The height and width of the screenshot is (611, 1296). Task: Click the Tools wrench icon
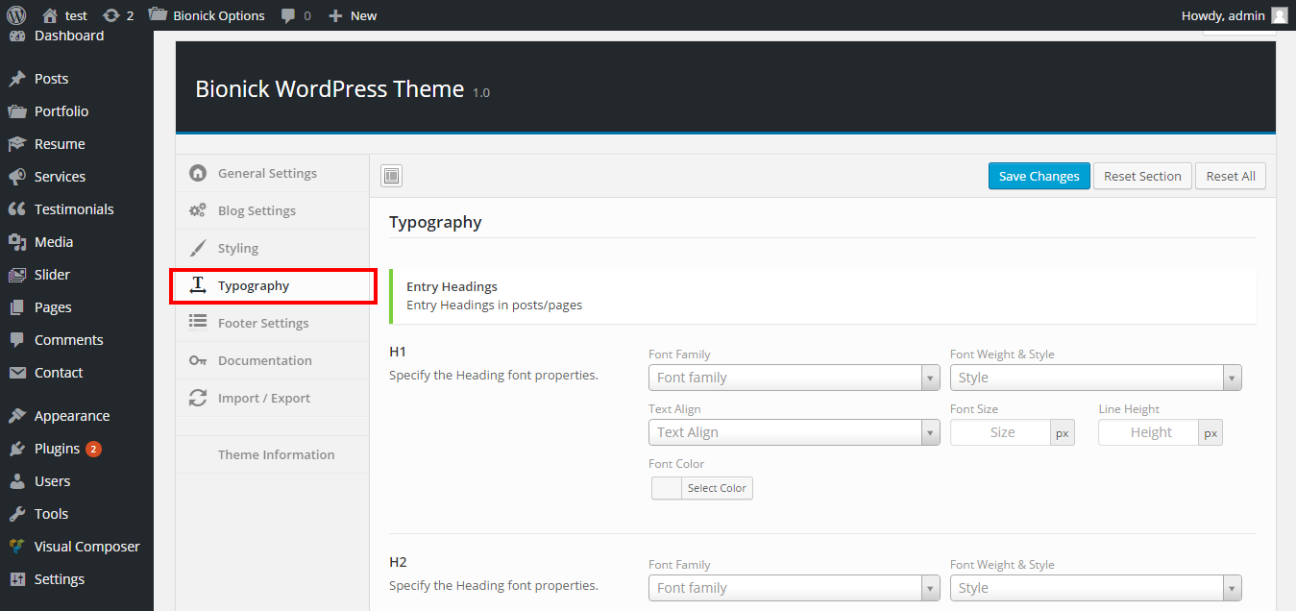pyautogui.click(x=16, y=514)
